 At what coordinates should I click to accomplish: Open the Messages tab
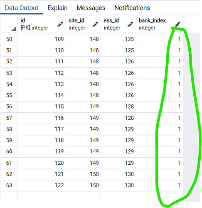(x=91, y=8)
